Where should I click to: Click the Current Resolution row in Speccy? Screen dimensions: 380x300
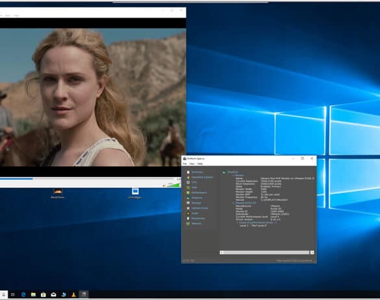coord(259,181)
